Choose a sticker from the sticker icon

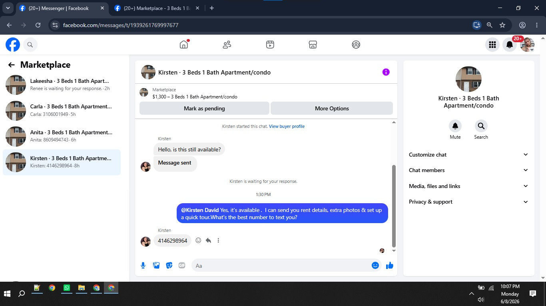[x=169, y=265]
